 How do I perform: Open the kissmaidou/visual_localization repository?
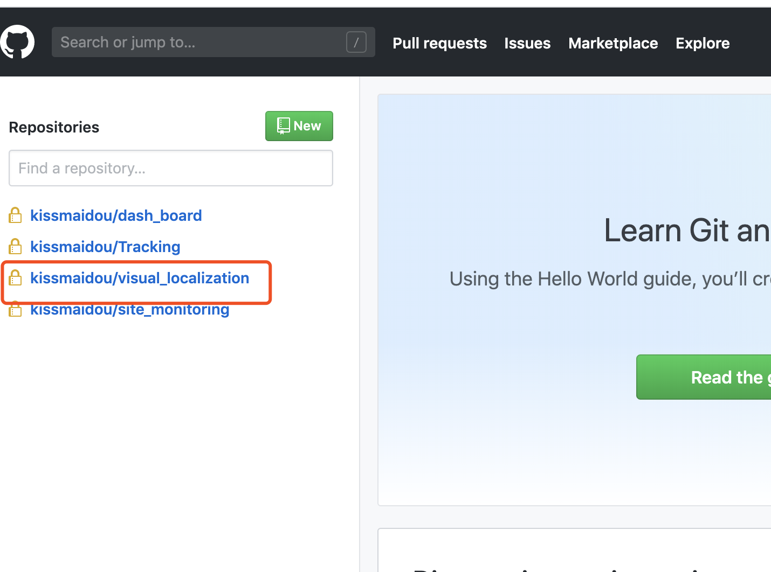140,278
